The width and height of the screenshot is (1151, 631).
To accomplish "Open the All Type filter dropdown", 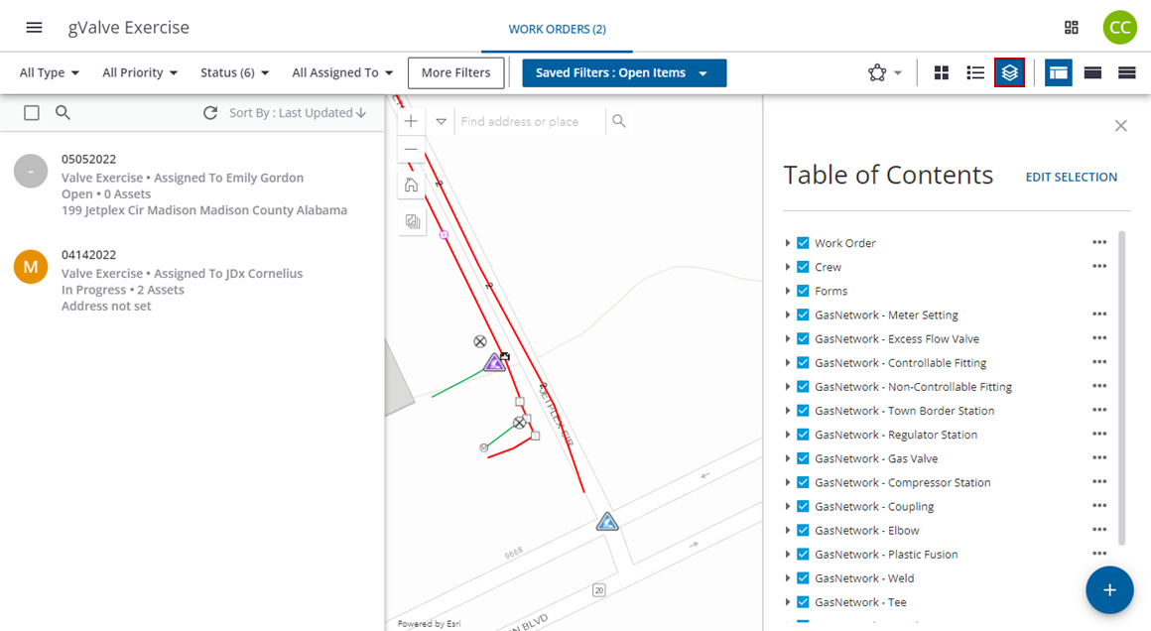I will [50, 72].
